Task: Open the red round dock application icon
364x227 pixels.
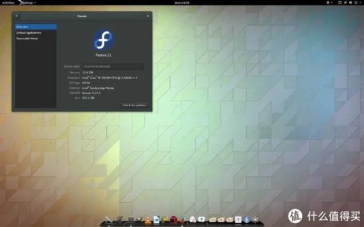Action: (x=174, y=219)
